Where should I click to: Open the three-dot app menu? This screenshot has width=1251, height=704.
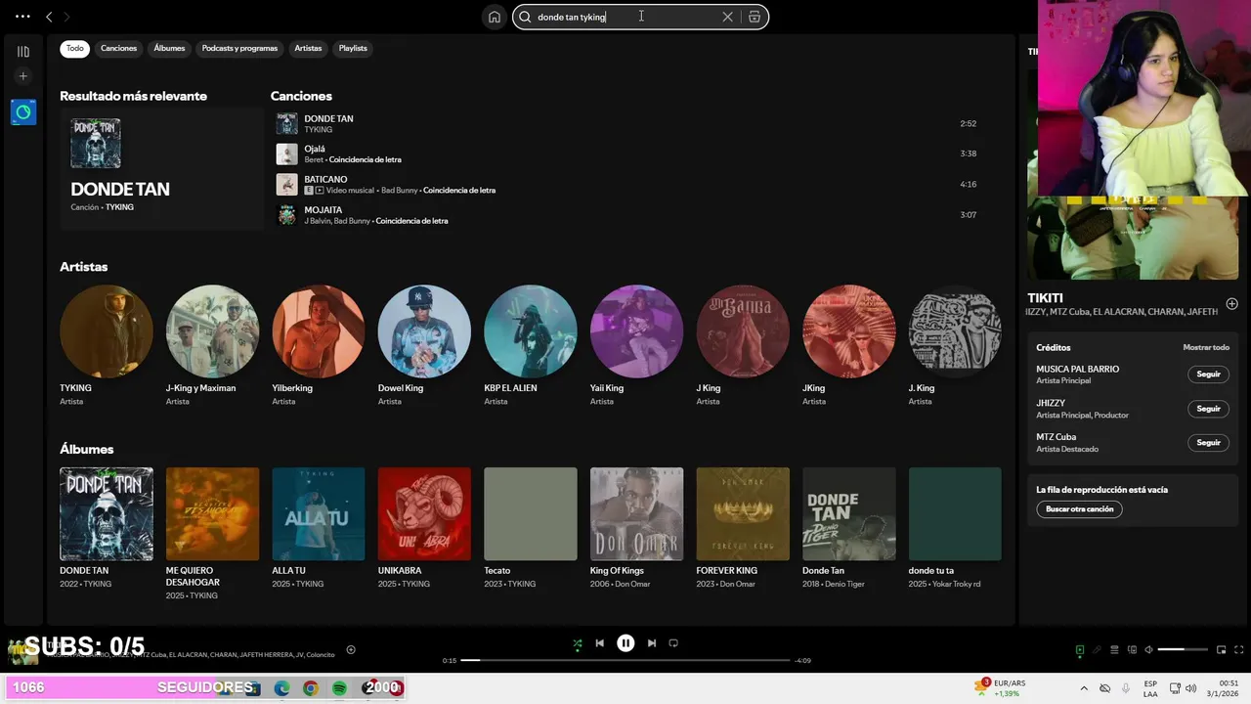point(22,17)
